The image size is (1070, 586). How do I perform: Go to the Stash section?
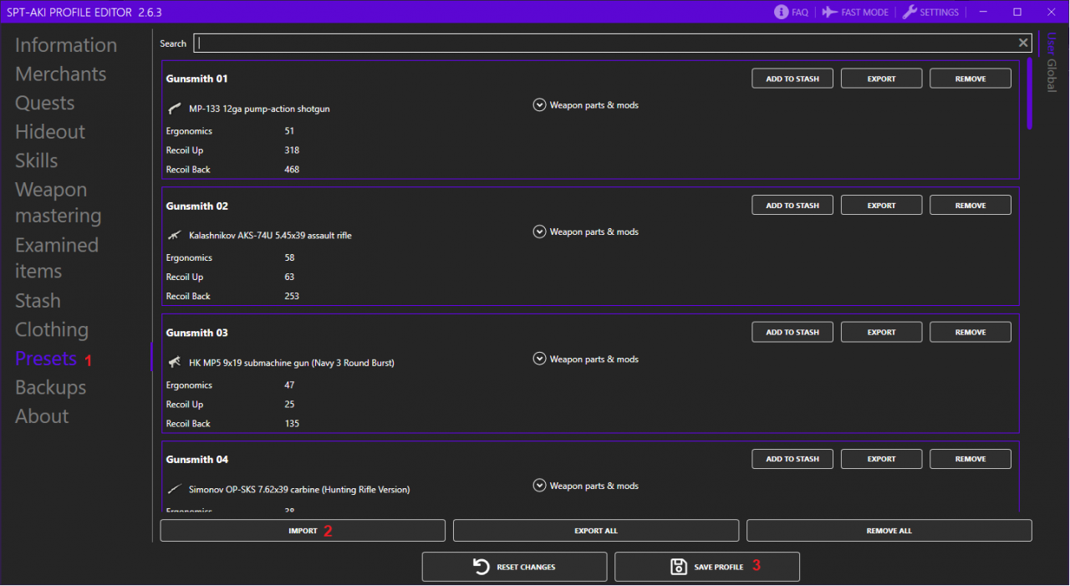click(38, 301)
